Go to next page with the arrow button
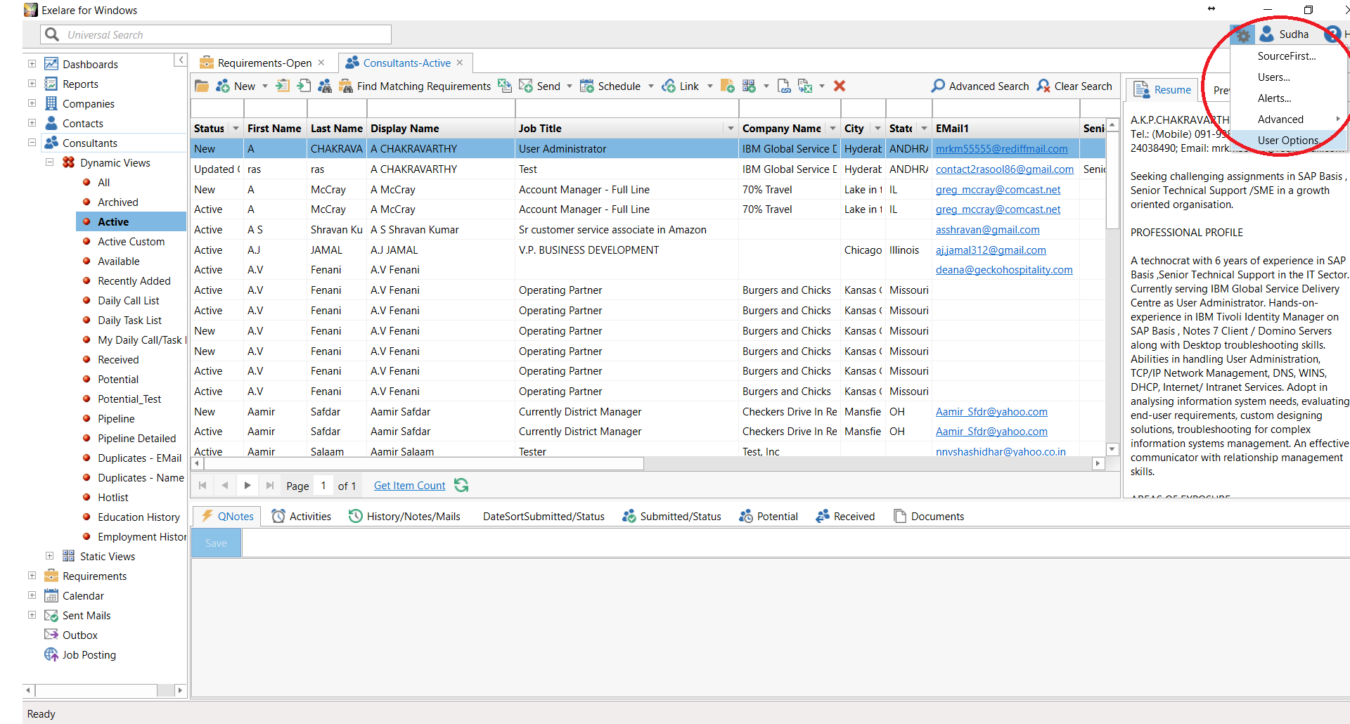The width and height of the screenshot is (1350, 724). [x=247, y=486]
